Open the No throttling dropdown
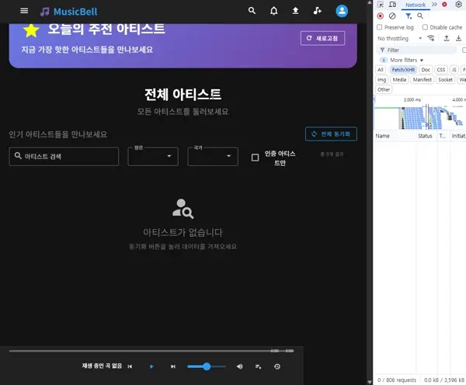The image size is (466, 385). (x=398, y=38)
